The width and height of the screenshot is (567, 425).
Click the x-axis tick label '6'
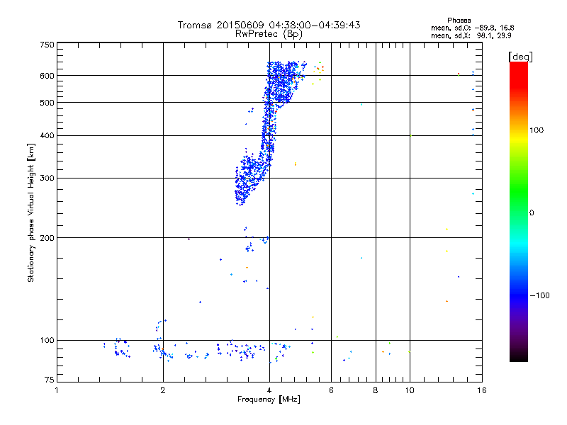(x=331, y=390)
